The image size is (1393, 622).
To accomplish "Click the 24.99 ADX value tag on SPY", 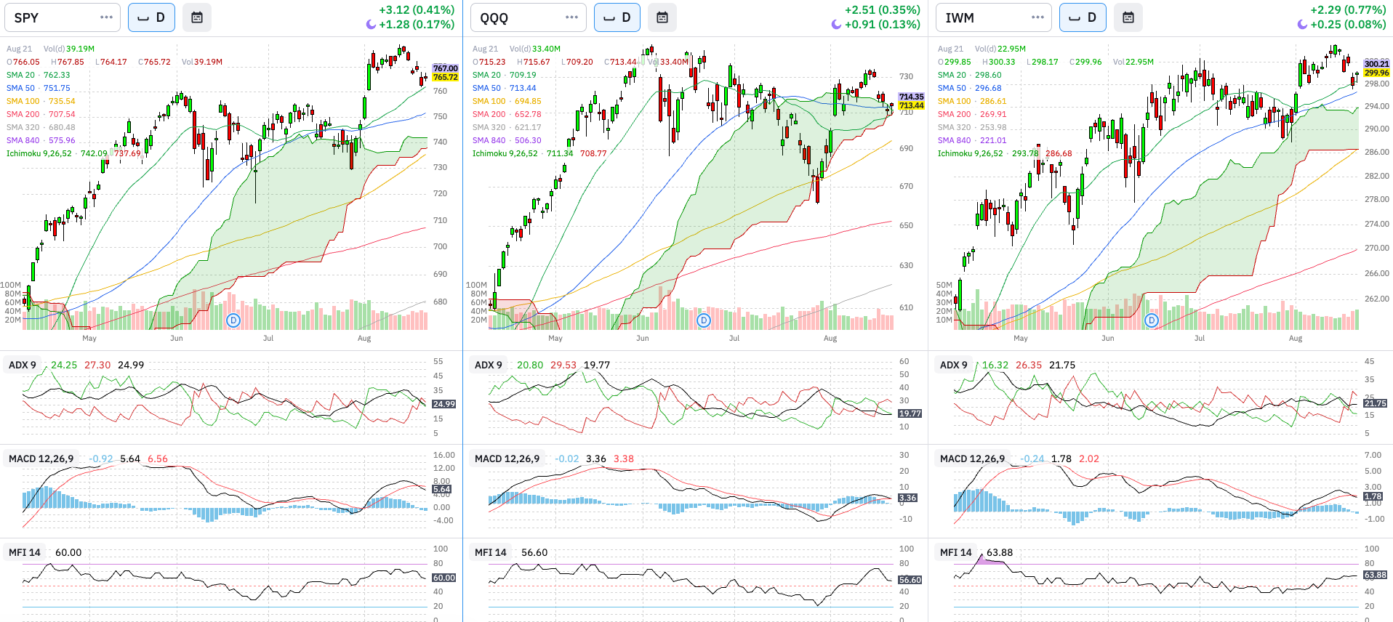I will point(444,404).
